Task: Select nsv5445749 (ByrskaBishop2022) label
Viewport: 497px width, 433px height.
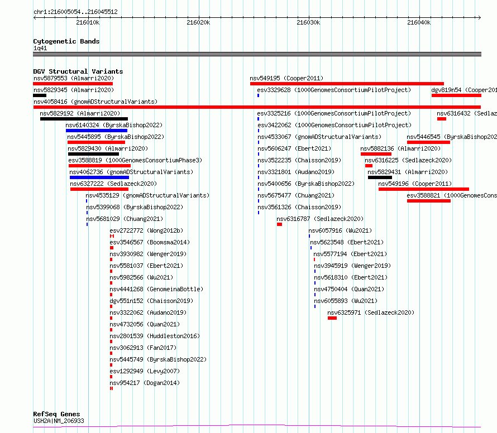Action: coord(158,359)
